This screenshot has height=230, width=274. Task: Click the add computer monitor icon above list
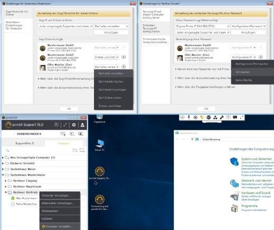pyautogui.click(x=82, y=150)
